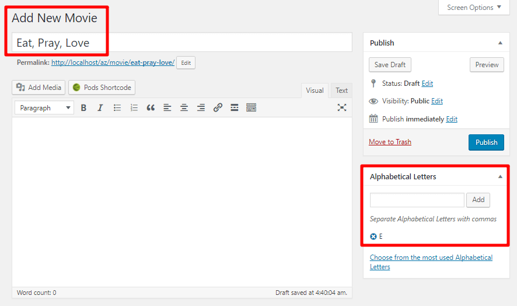
Task: Focus the movie title field
Action: (182, 42)
